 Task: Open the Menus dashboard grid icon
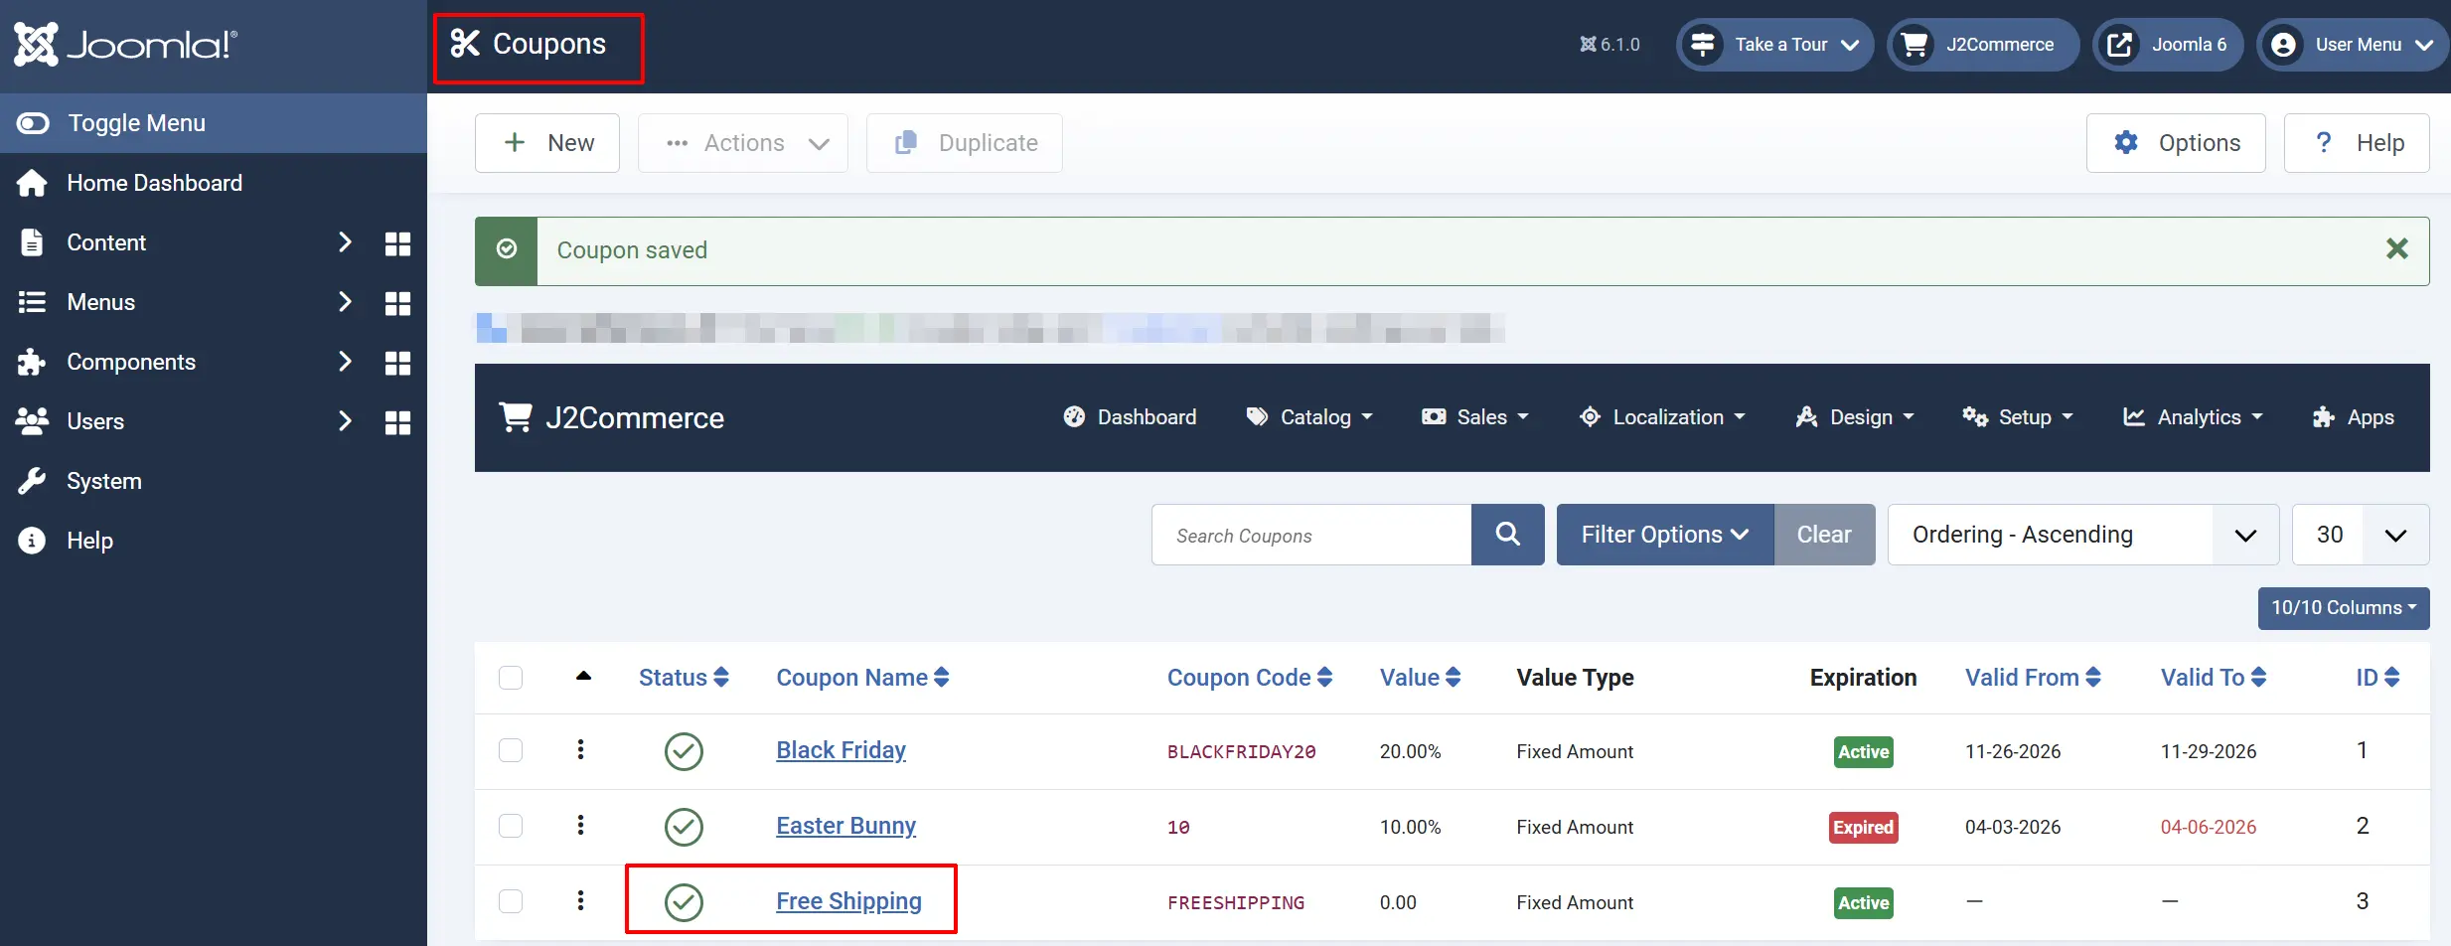click(x=397, y=303)
